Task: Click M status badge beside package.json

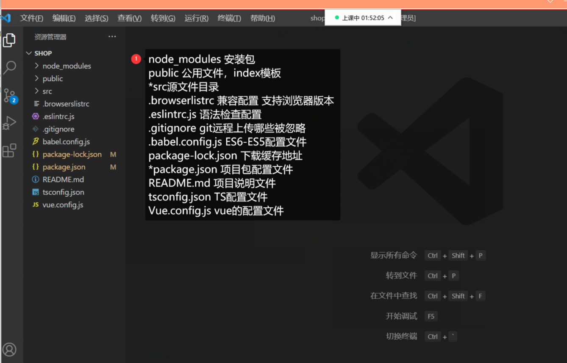Action: pyautogui.click(x=113, y=167)
